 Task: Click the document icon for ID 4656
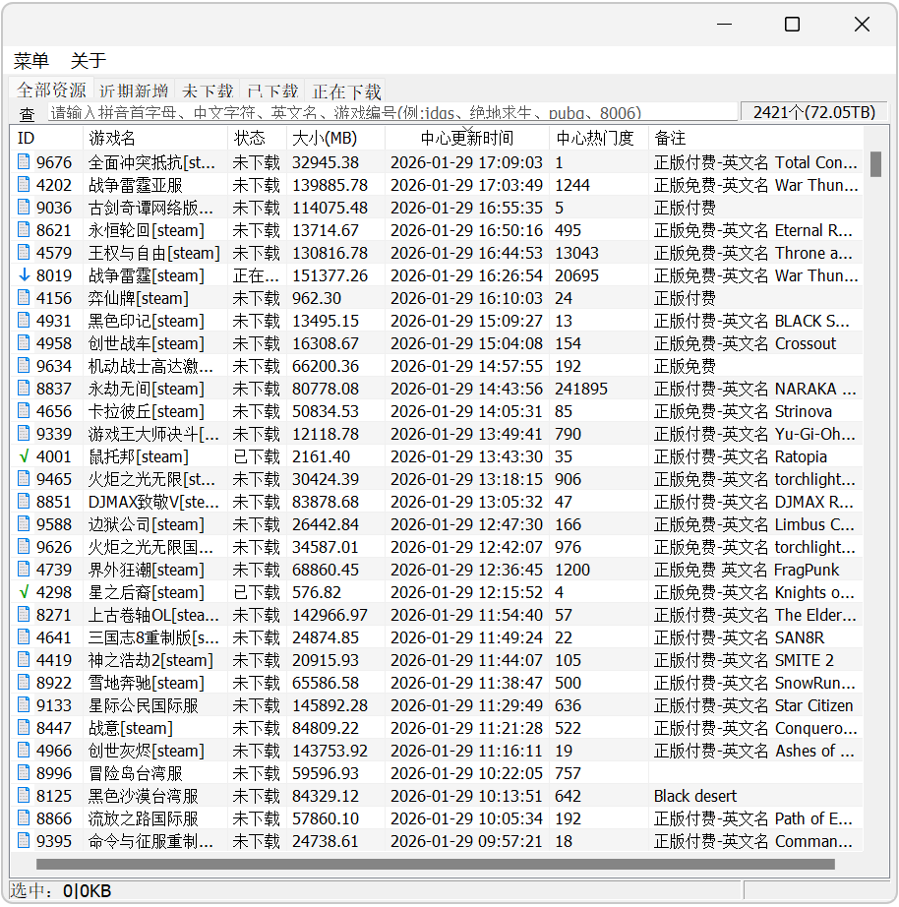tap(24, 410)
